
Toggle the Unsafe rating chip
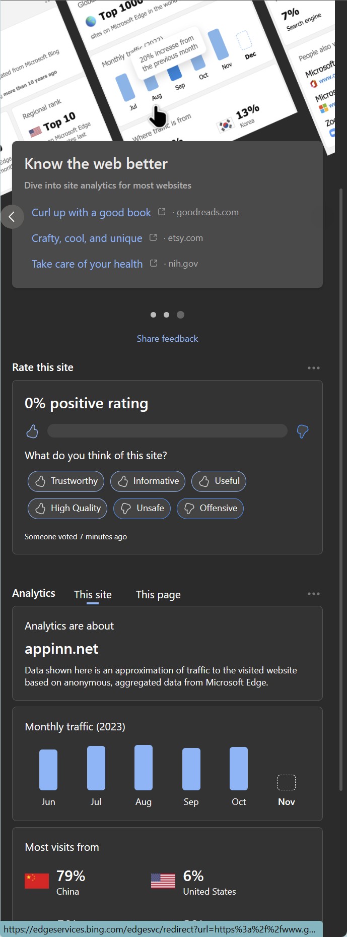(142, 508)
